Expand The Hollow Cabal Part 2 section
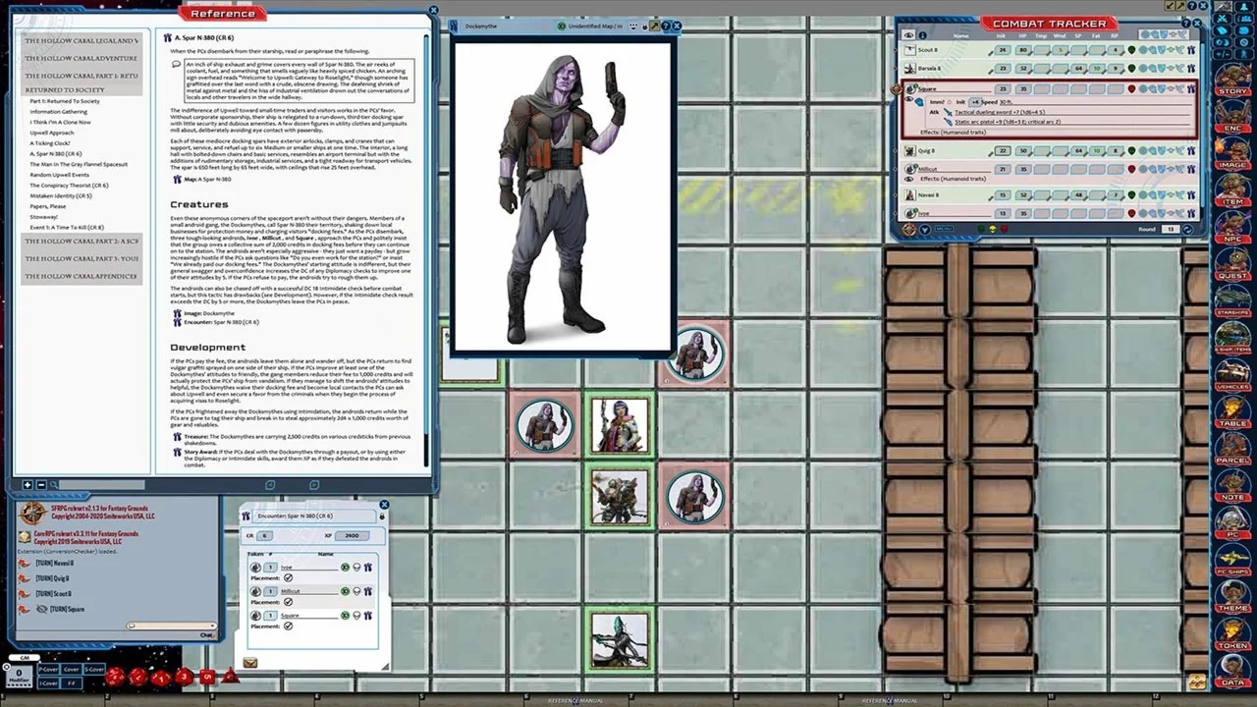The height and width of the screenshot is (707, 1257). (82, 242)
